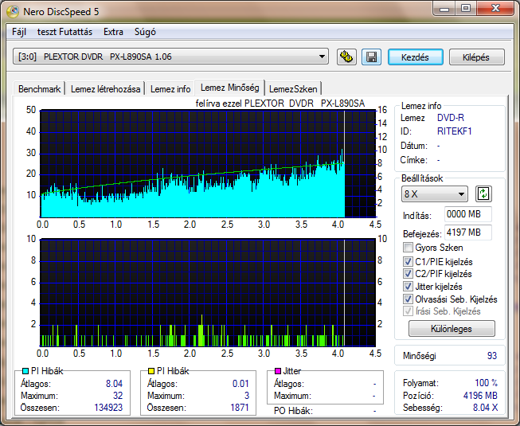
Task: Select the Lemez Minőség tab
Action: [x=229, y=88]
